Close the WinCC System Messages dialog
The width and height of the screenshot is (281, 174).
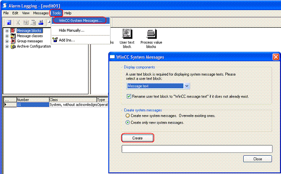click(276, 57)
